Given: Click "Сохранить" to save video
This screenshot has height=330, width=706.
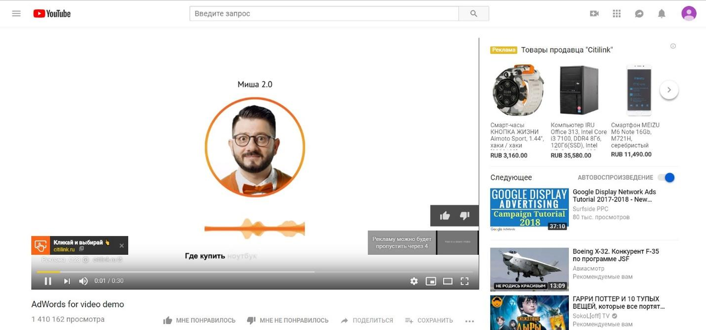Looking at the screenshot, I should 429,320.
